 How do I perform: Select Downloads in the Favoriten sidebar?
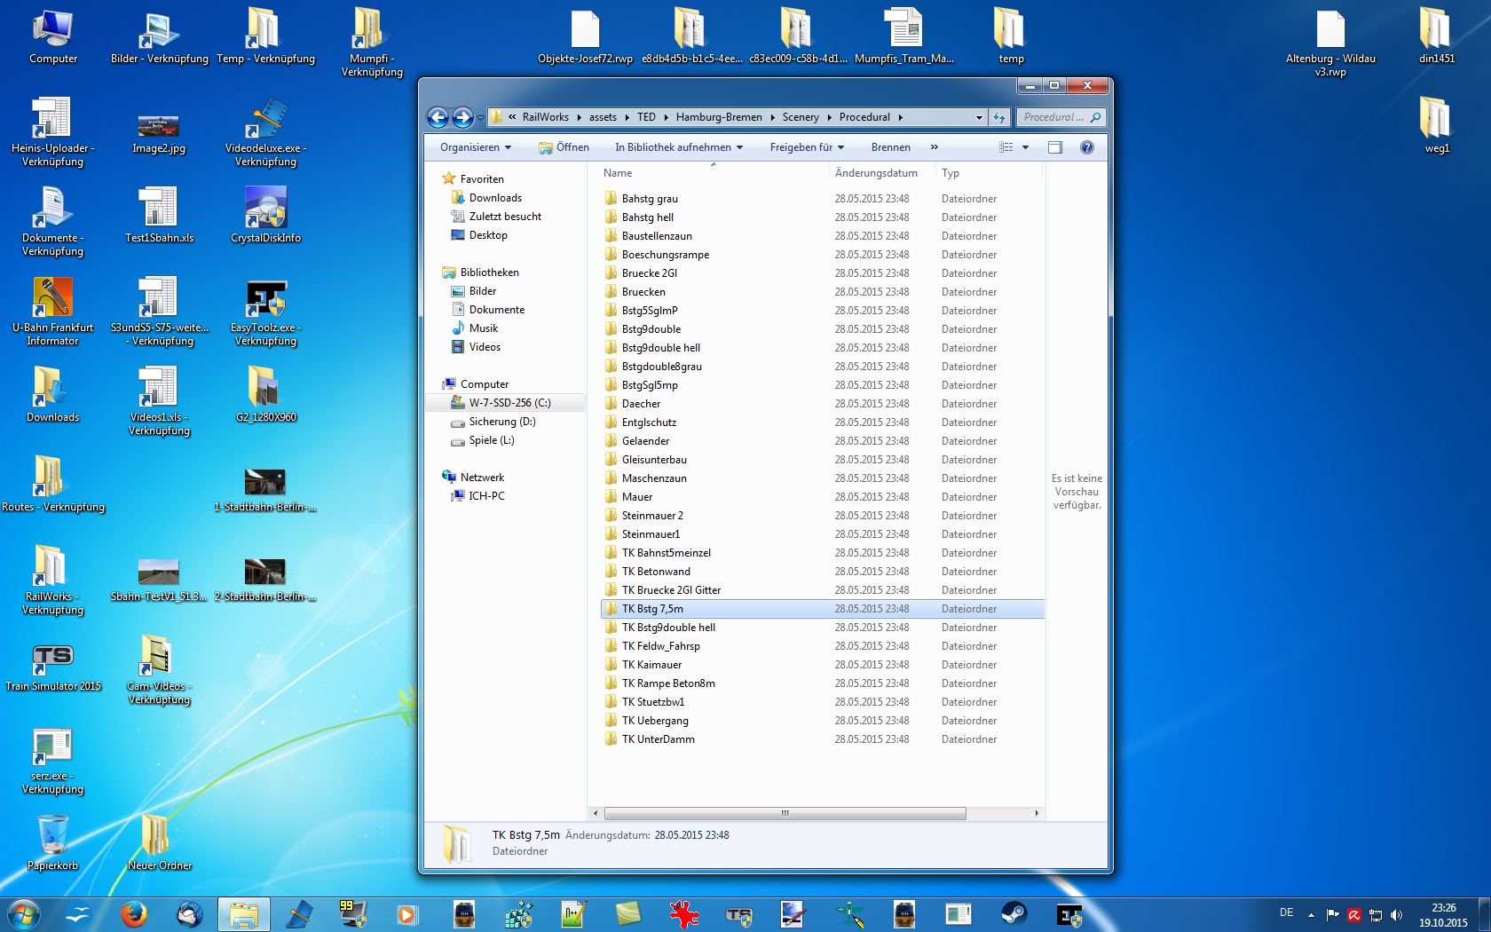pyautogui.click(x=495, y=198)
